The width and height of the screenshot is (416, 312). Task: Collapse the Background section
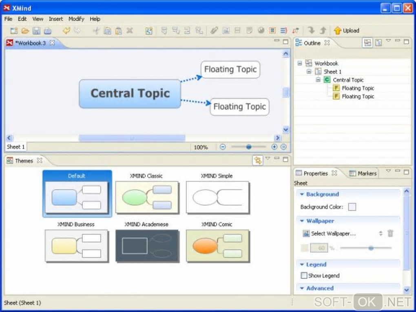point(302,194)
